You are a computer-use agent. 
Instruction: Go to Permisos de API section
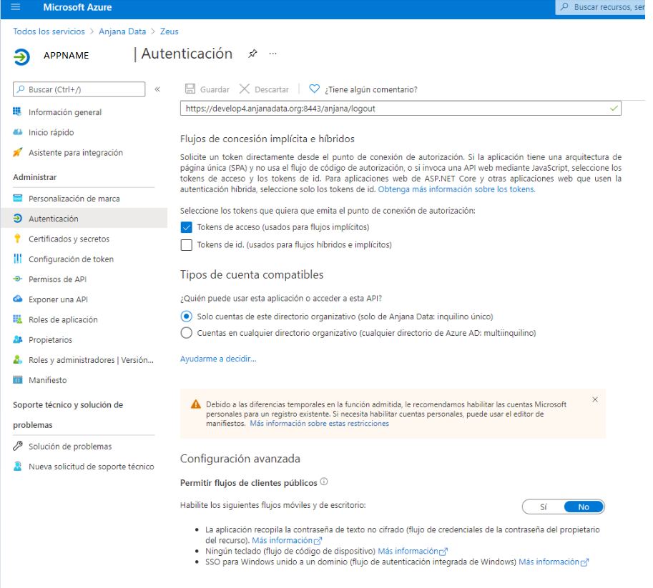(x=57, y=279)
